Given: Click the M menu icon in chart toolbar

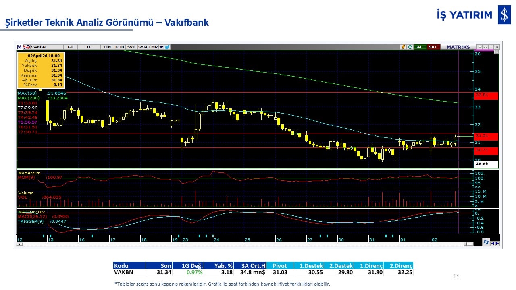Looking at the screenshot, I should 19,47.
